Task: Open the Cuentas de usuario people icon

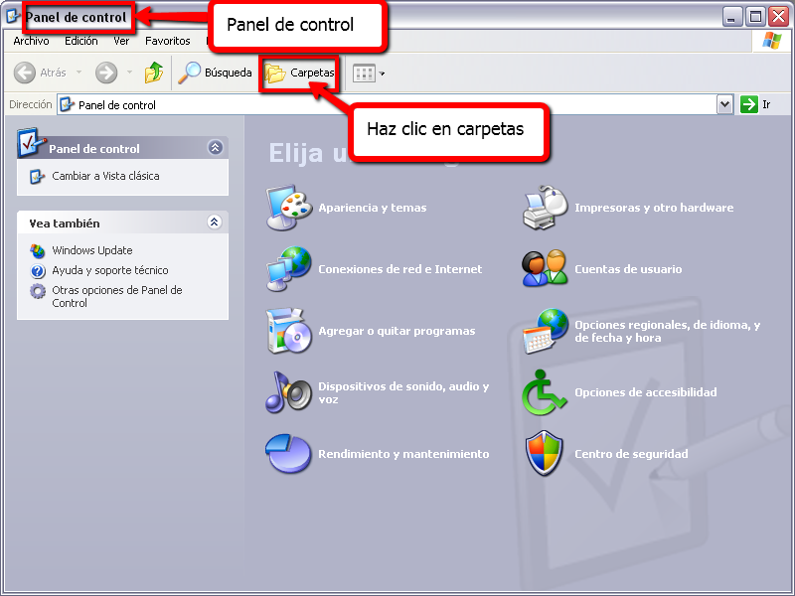Action: click(x=545, y=269)
